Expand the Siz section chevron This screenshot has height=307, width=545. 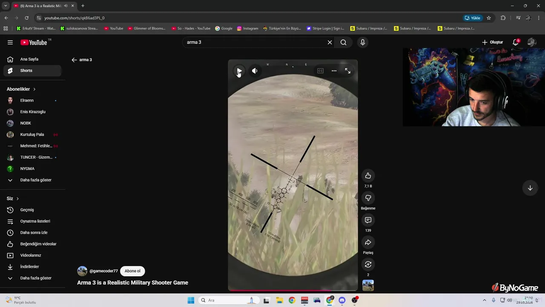(x=17, y=199)
